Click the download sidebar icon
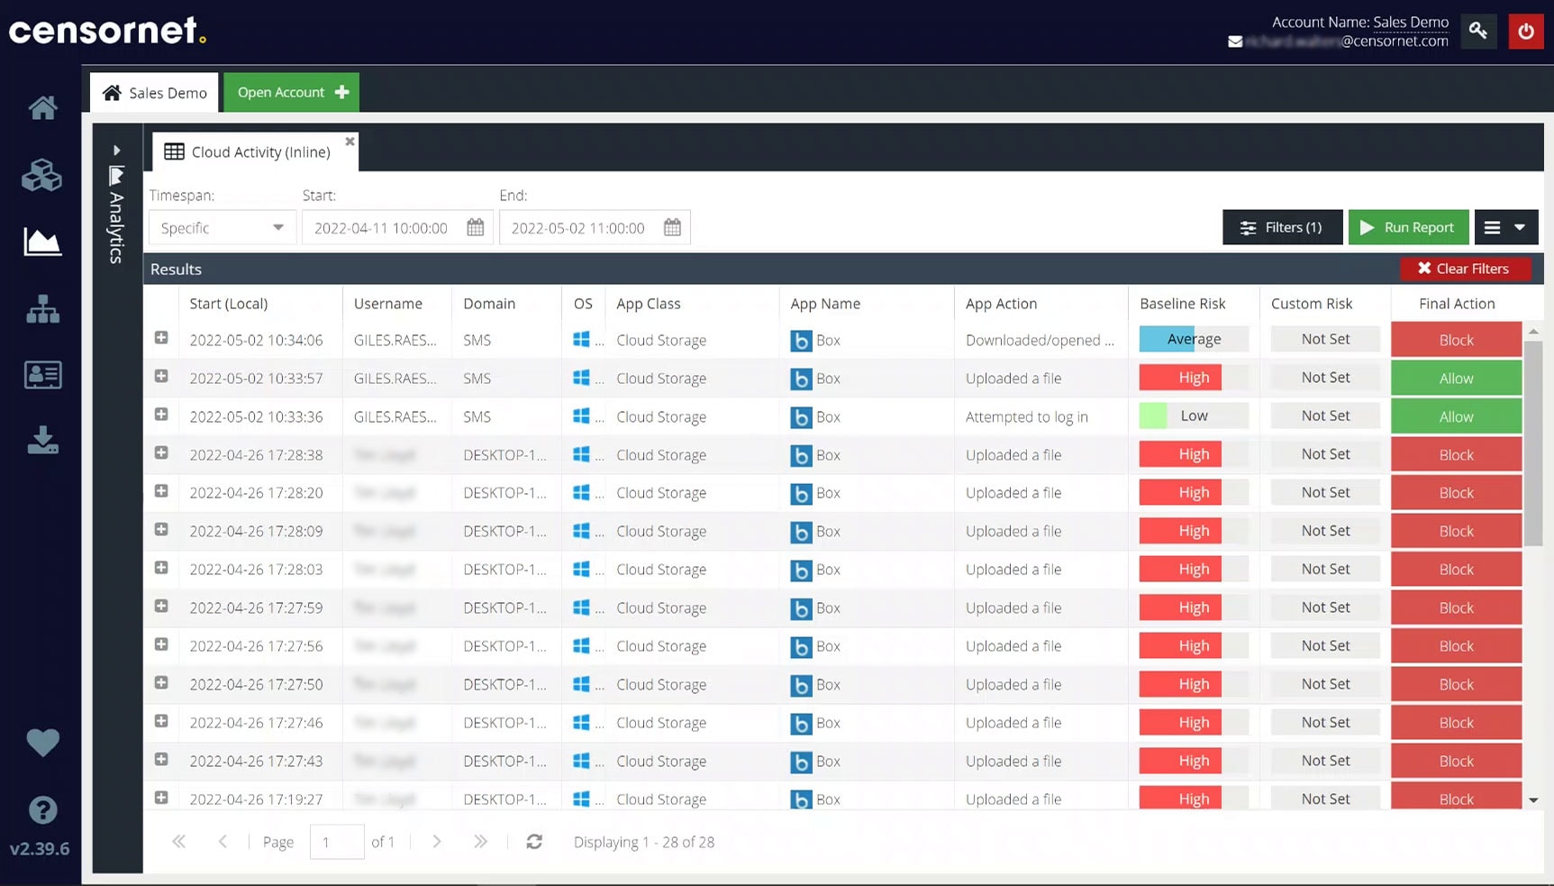 click(42, 441)
